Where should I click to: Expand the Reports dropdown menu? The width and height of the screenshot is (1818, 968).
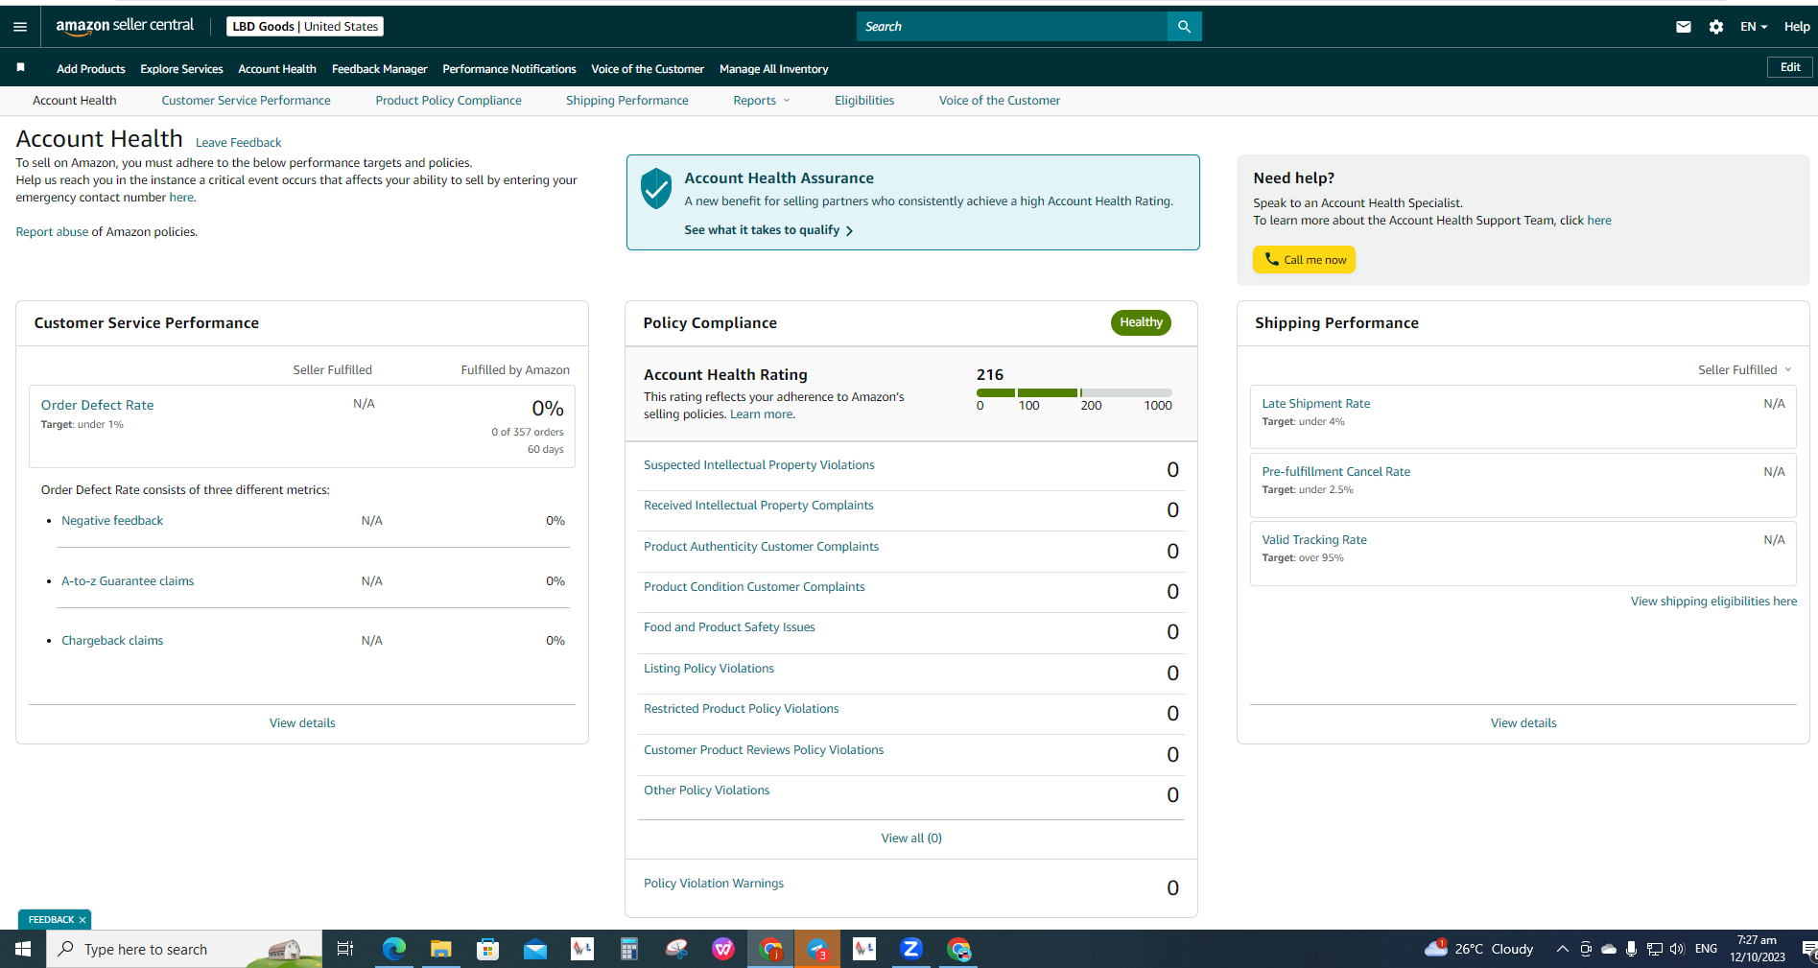tap(762, 101)
